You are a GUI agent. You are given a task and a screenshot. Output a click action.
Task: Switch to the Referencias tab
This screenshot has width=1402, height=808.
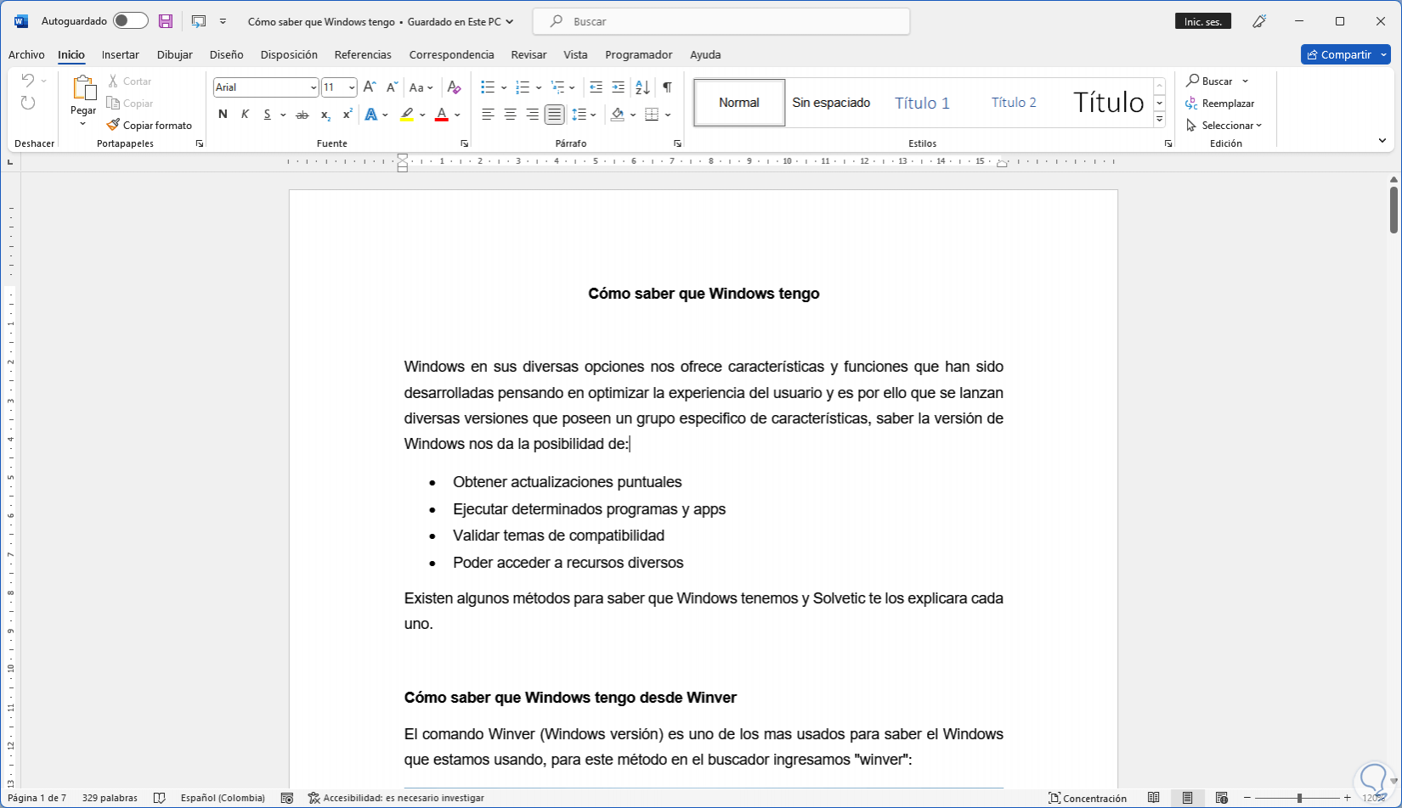click(363, 54)
